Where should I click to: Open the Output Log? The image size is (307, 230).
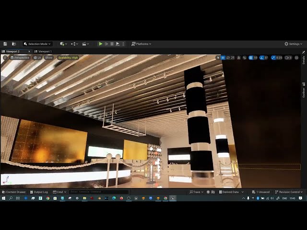(39, 192)
